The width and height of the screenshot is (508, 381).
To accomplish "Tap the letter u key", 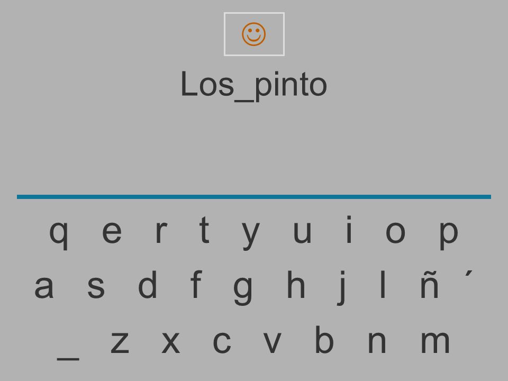I will pyautogui.click(x=302, y=233).
